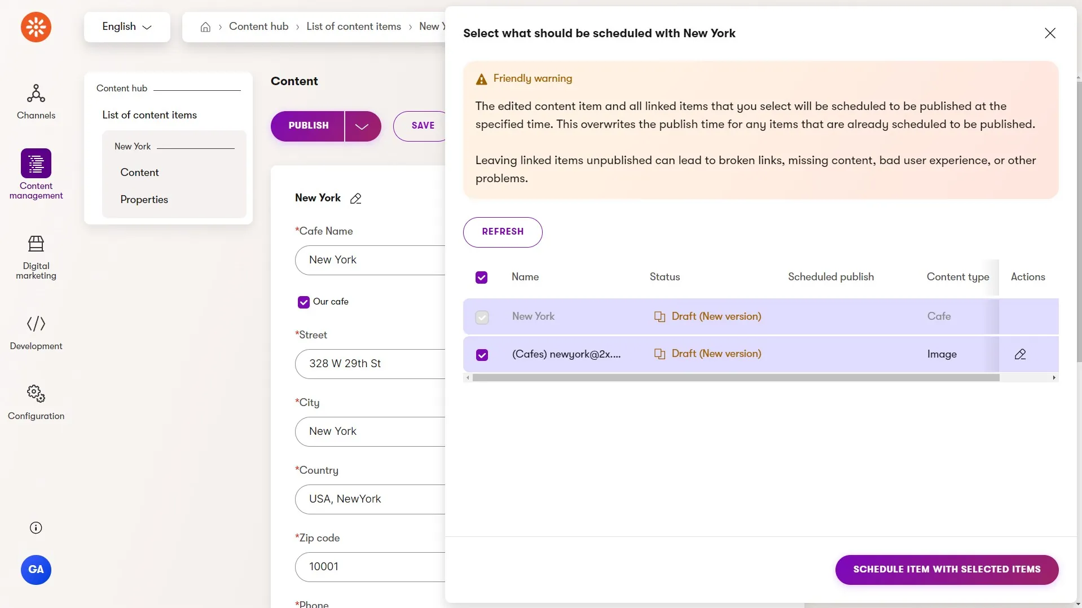1082x608 pixels.
Task: Edit the (Cafes) newyork image item
Action: (1020, 354)
